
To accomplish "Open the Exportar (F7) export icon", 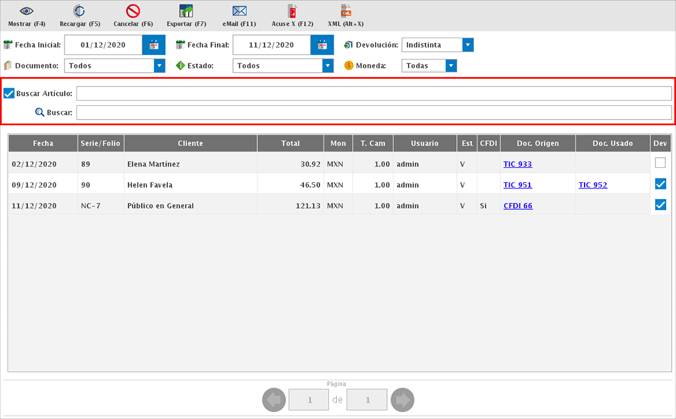I will click(186, 11).
